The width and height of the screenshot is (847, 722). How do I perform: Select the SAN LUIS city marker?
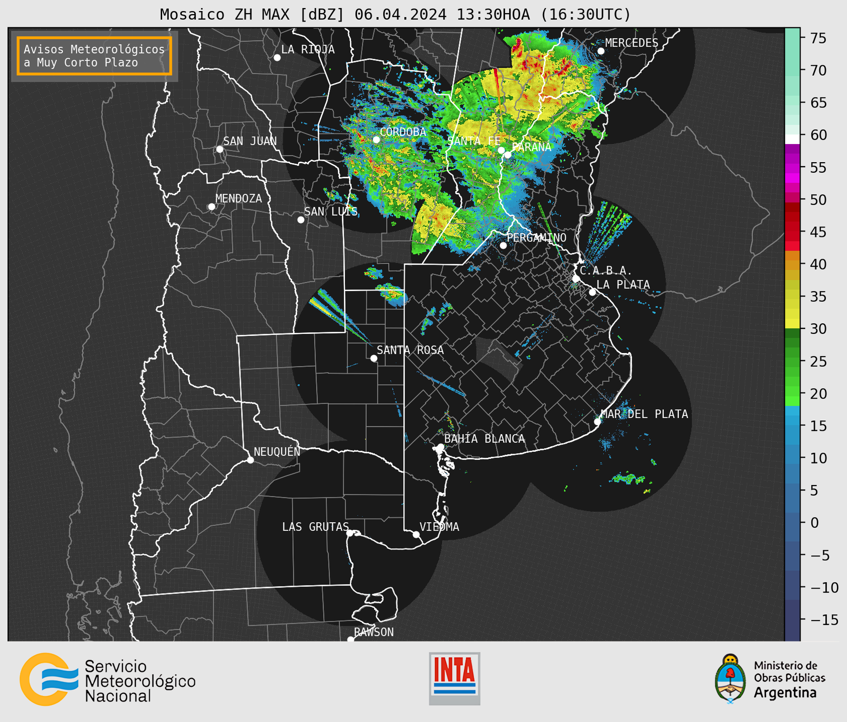click(301, 220)
